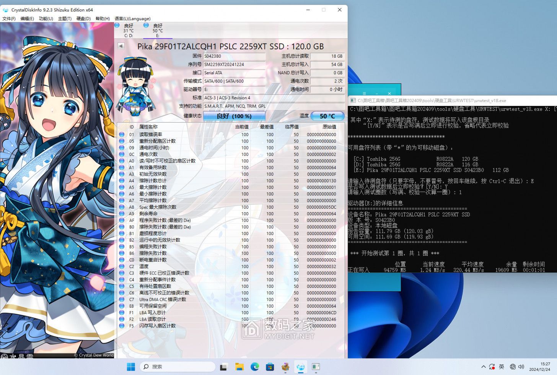Click the status circle of row 0C 通电次数

[122, 154]
